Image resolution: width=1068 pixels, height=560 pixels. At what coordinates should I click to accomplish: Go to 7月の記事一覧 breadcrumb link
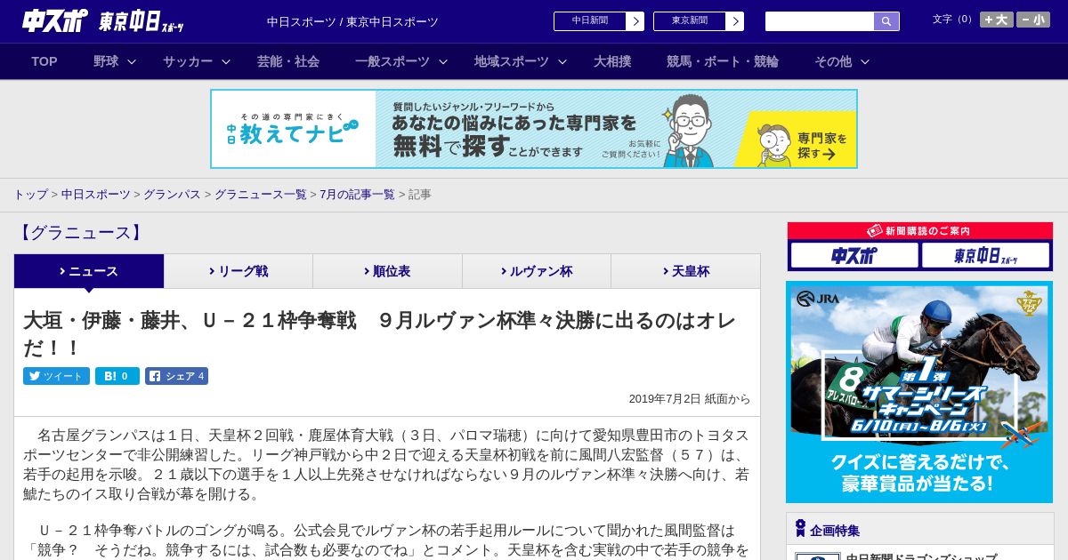(x=357, y=194)
